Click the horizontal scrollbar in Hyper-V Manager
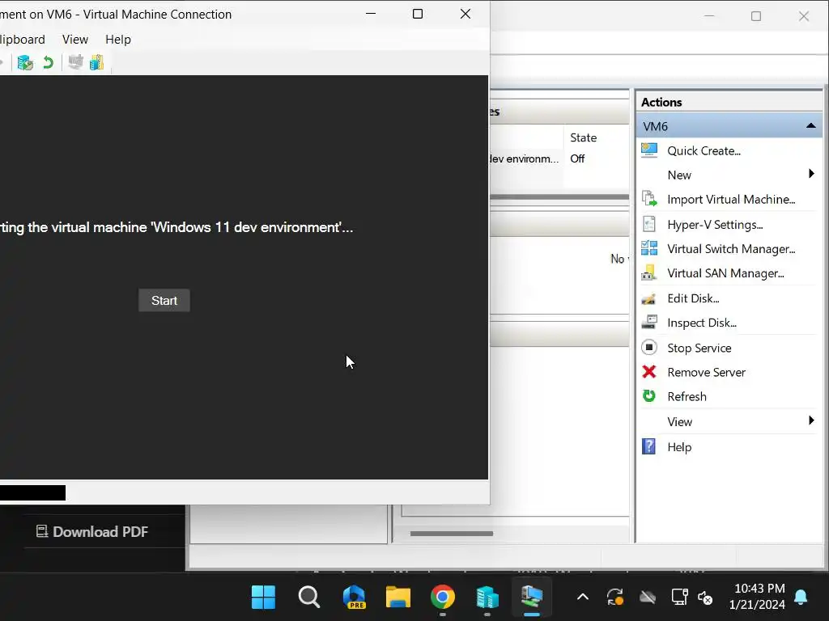 point(452,534)
